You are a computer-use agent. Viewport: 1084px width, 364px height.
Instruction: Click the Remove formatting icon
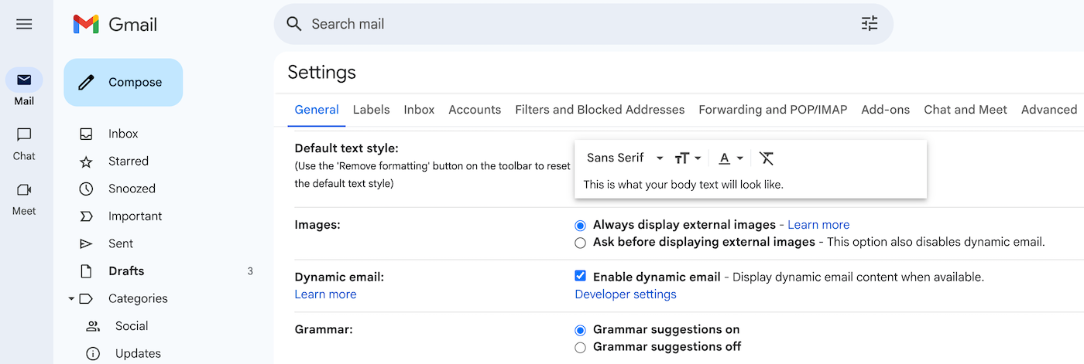point(766,158)
